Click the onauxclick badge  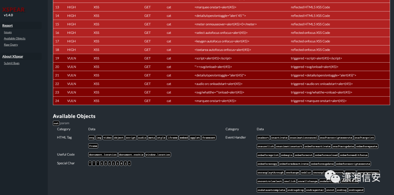pyautogui.click(x=266, y=146)
